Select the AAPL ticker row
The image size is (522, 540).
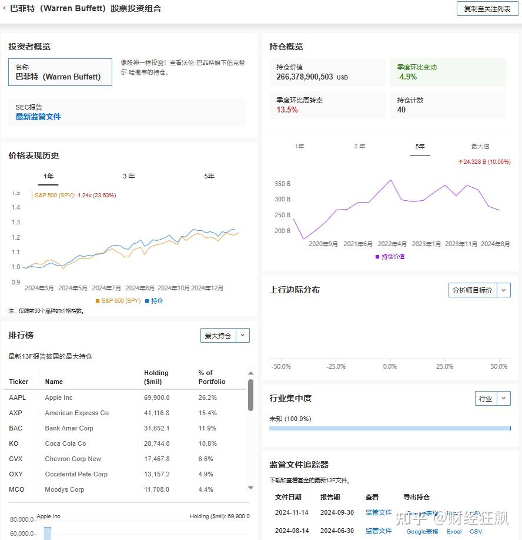click(126, 397)
